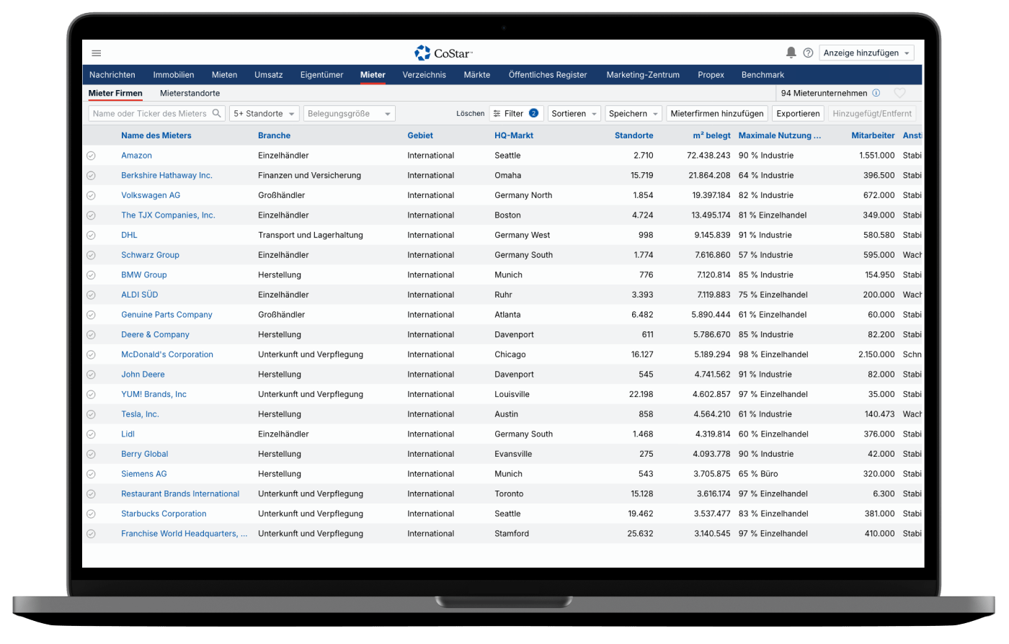This screenshot has height=644, width=1009.
Task: Open Restaurant Brands International link
Action: point(180,494)
